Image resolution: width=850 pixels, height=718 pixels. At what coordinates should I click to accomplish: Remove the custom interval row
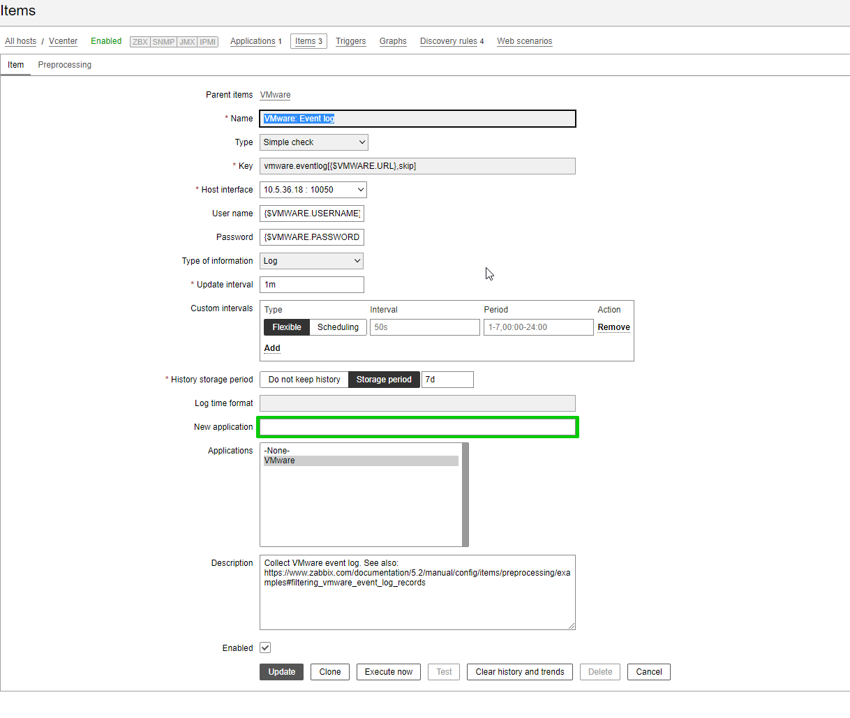pos(613,327)
